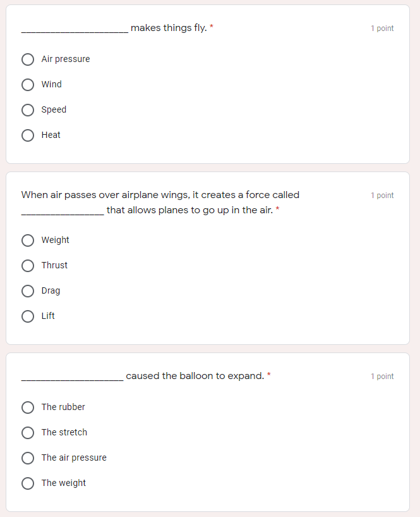Choose the "Thrust" radio button
The width and height of the screenshot is (420, 517).
click(28, 266)
